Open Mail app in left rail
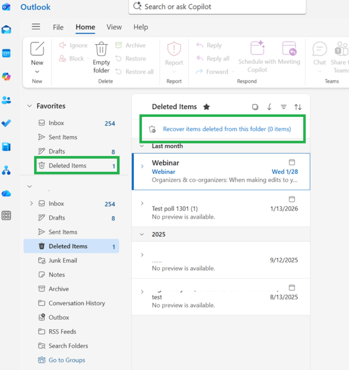 click(x=6, y=30)
